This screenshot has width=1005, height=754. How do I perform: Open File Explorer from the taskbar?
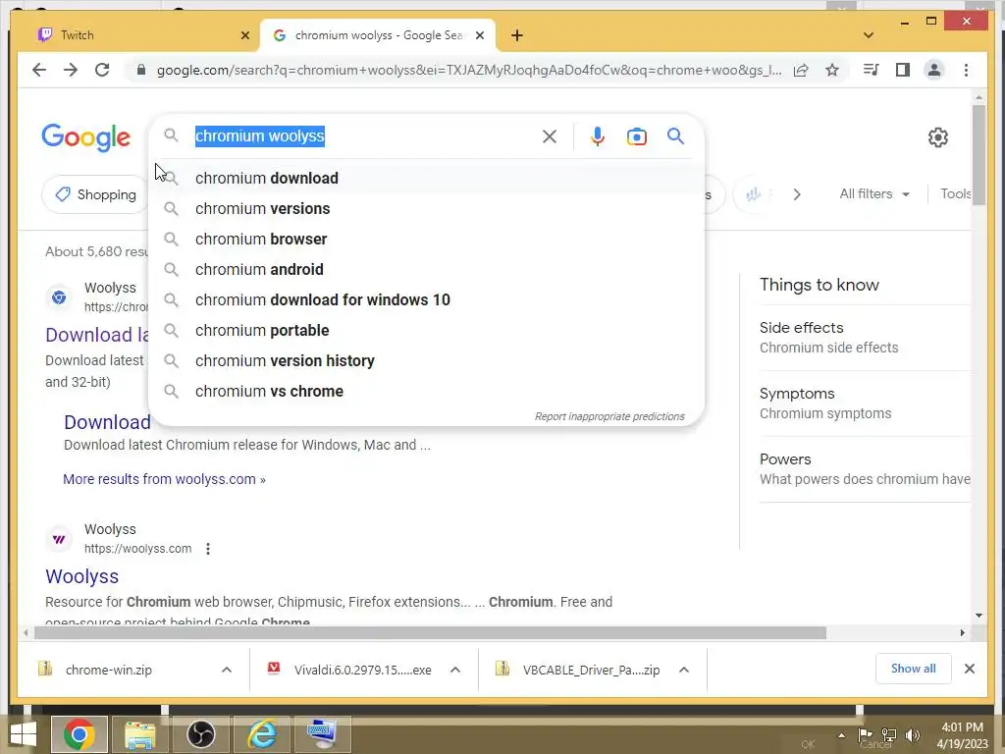[x=139, y=734]
